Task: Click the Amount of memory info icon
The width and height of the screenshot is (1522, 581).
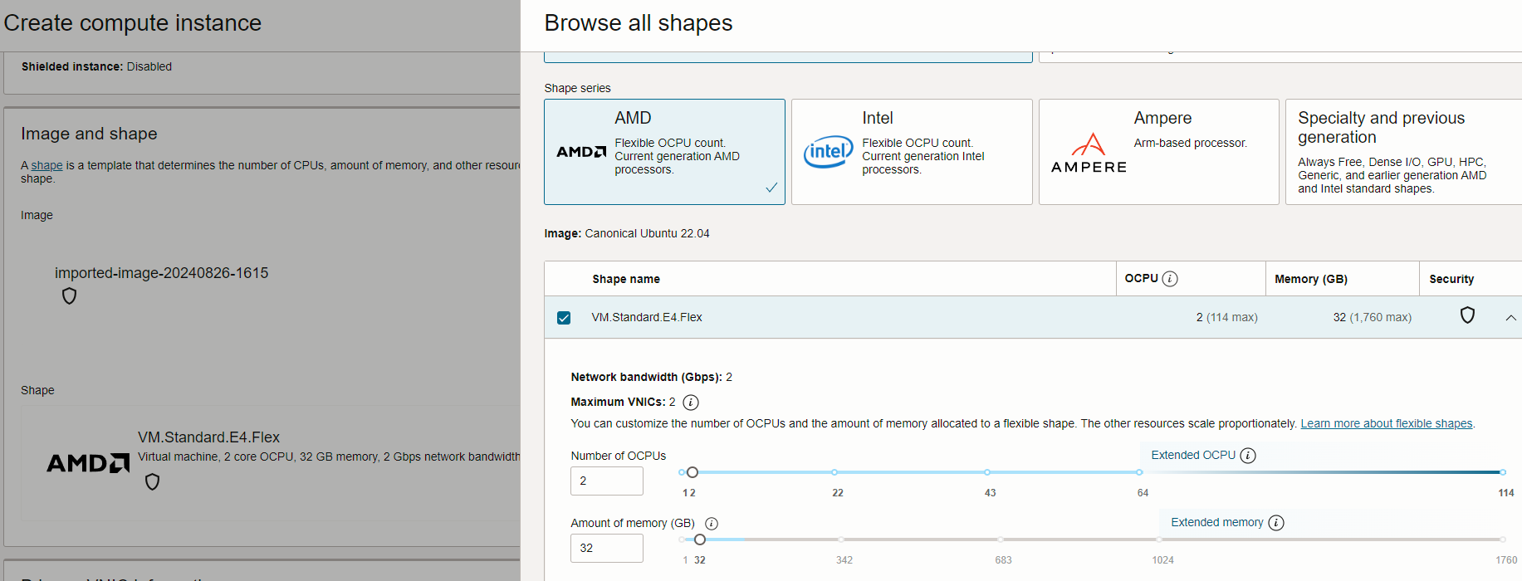Action: tap(712, 524)
